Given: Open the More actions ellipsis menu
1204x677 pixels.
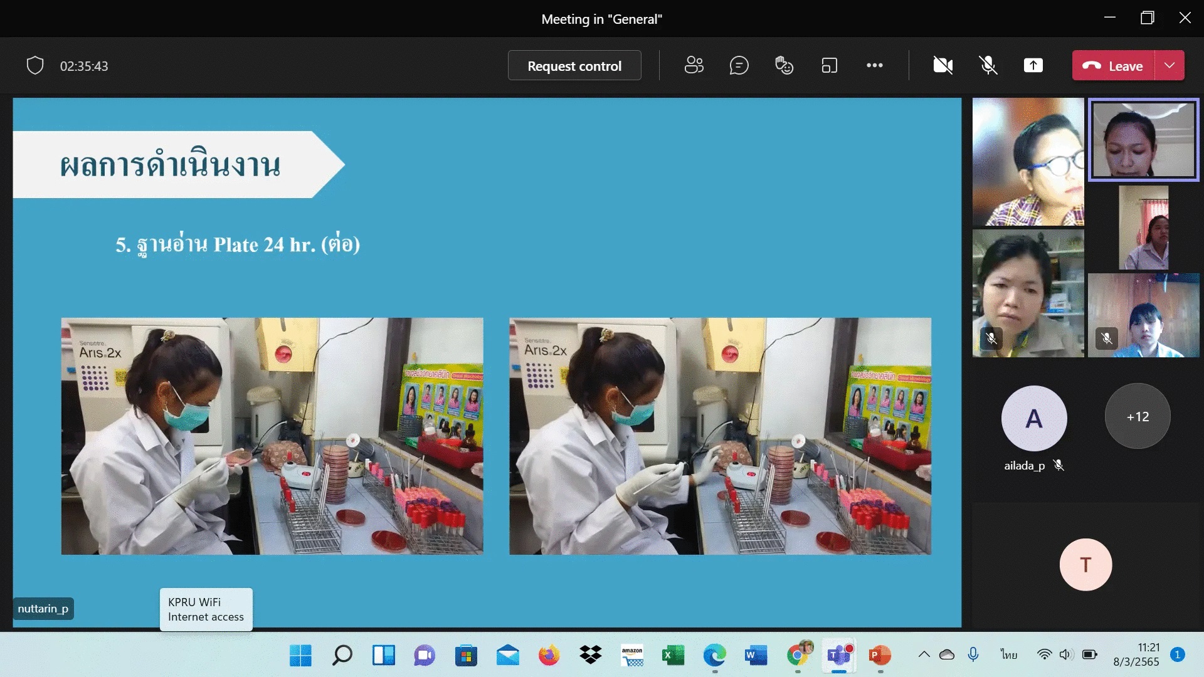Looking at the screenshot, I should pos(874,65).
